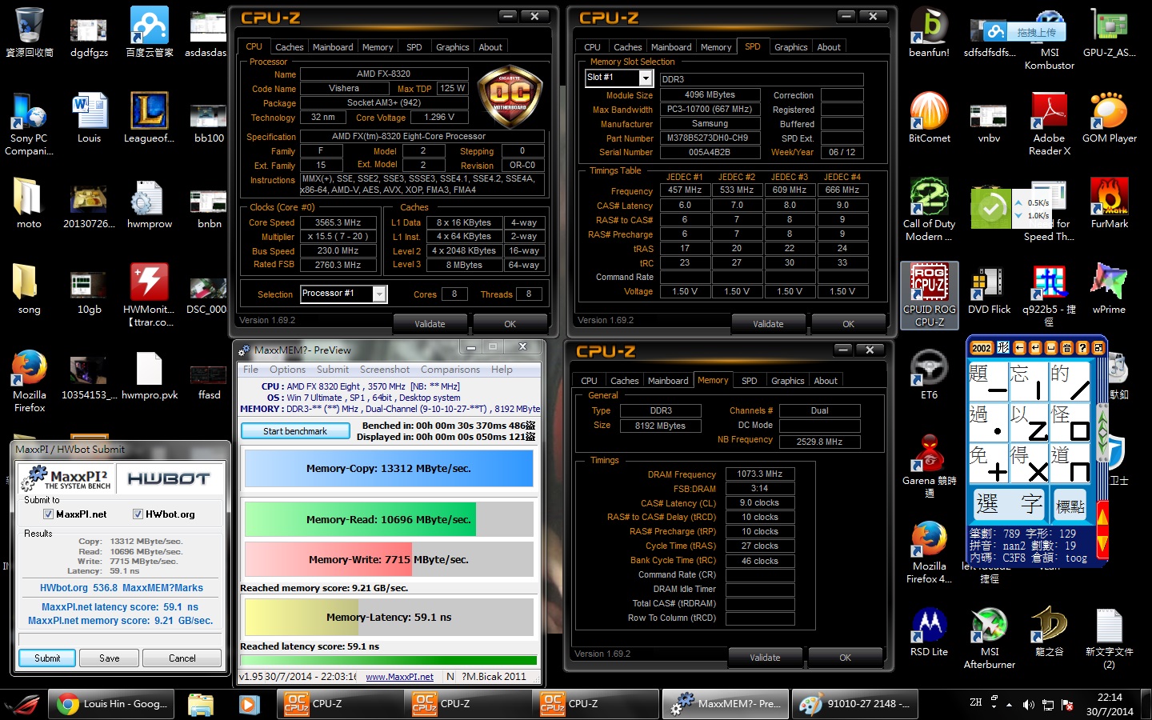Launch BitComet from the desktop

(x=930, y=118)
